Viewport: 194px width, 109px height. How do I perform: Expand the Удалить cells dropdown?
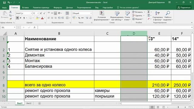pyautogui.click(x=144, y=15)
